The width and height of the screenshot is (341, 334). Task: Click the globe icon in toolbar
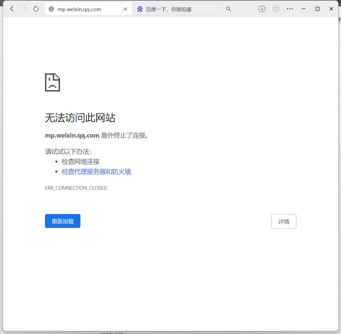[x=276, y=9]
